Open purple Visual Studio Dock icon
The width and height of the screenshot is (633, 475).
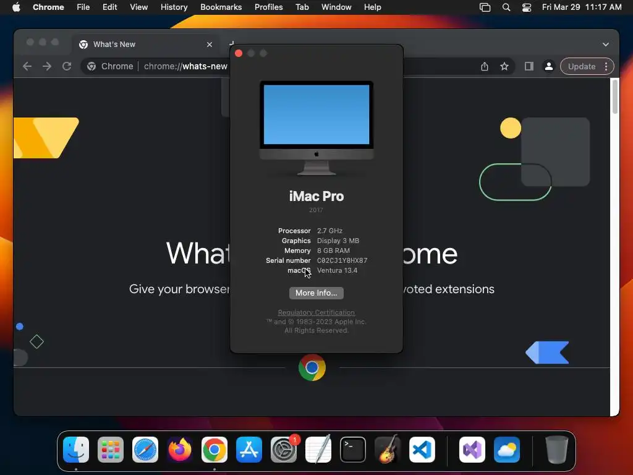pyautogui.click(x=472, y=450)
